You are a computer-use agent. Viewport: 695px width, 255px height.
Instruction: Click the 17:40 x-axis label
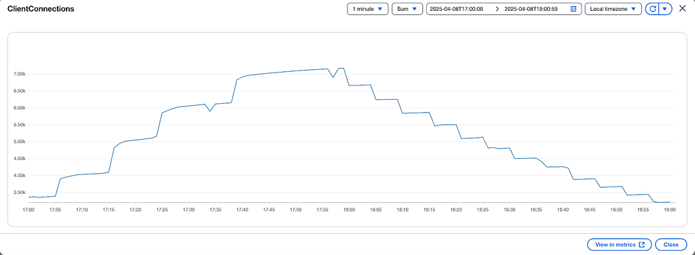[x=242, y=210]
